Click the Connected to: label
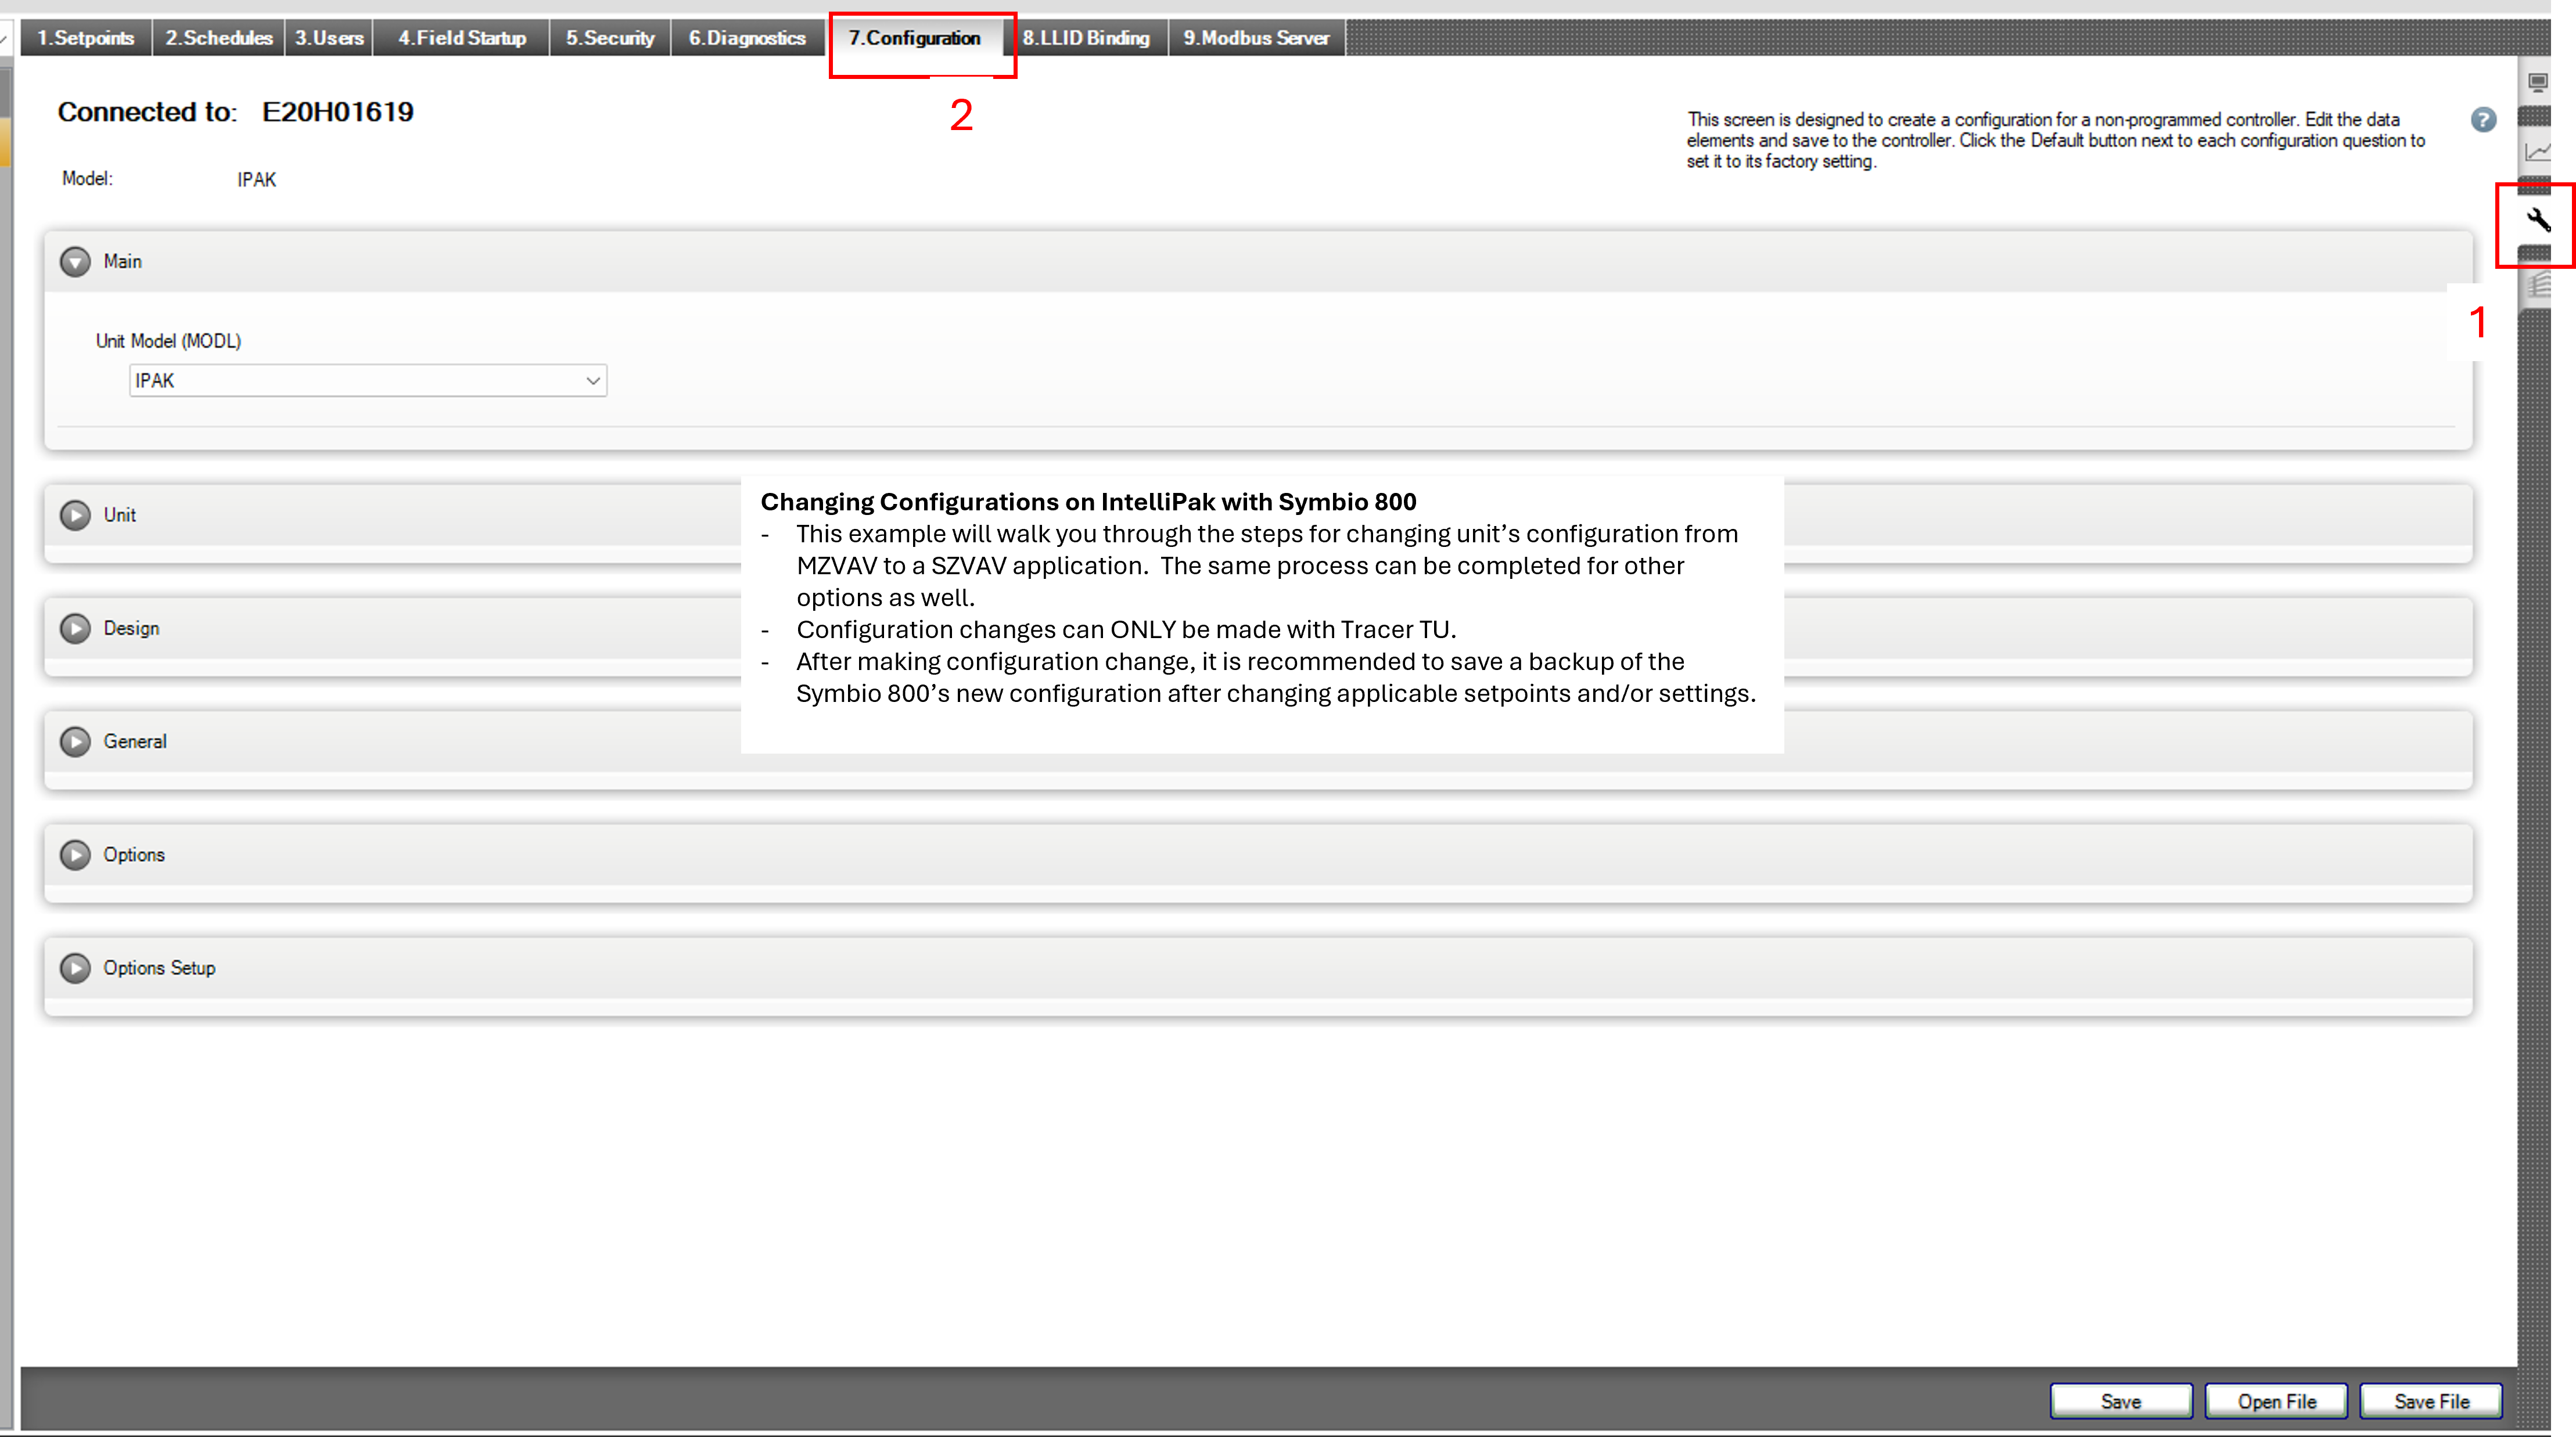The width and height of the screenshot is (2576, 1437). 147,112
